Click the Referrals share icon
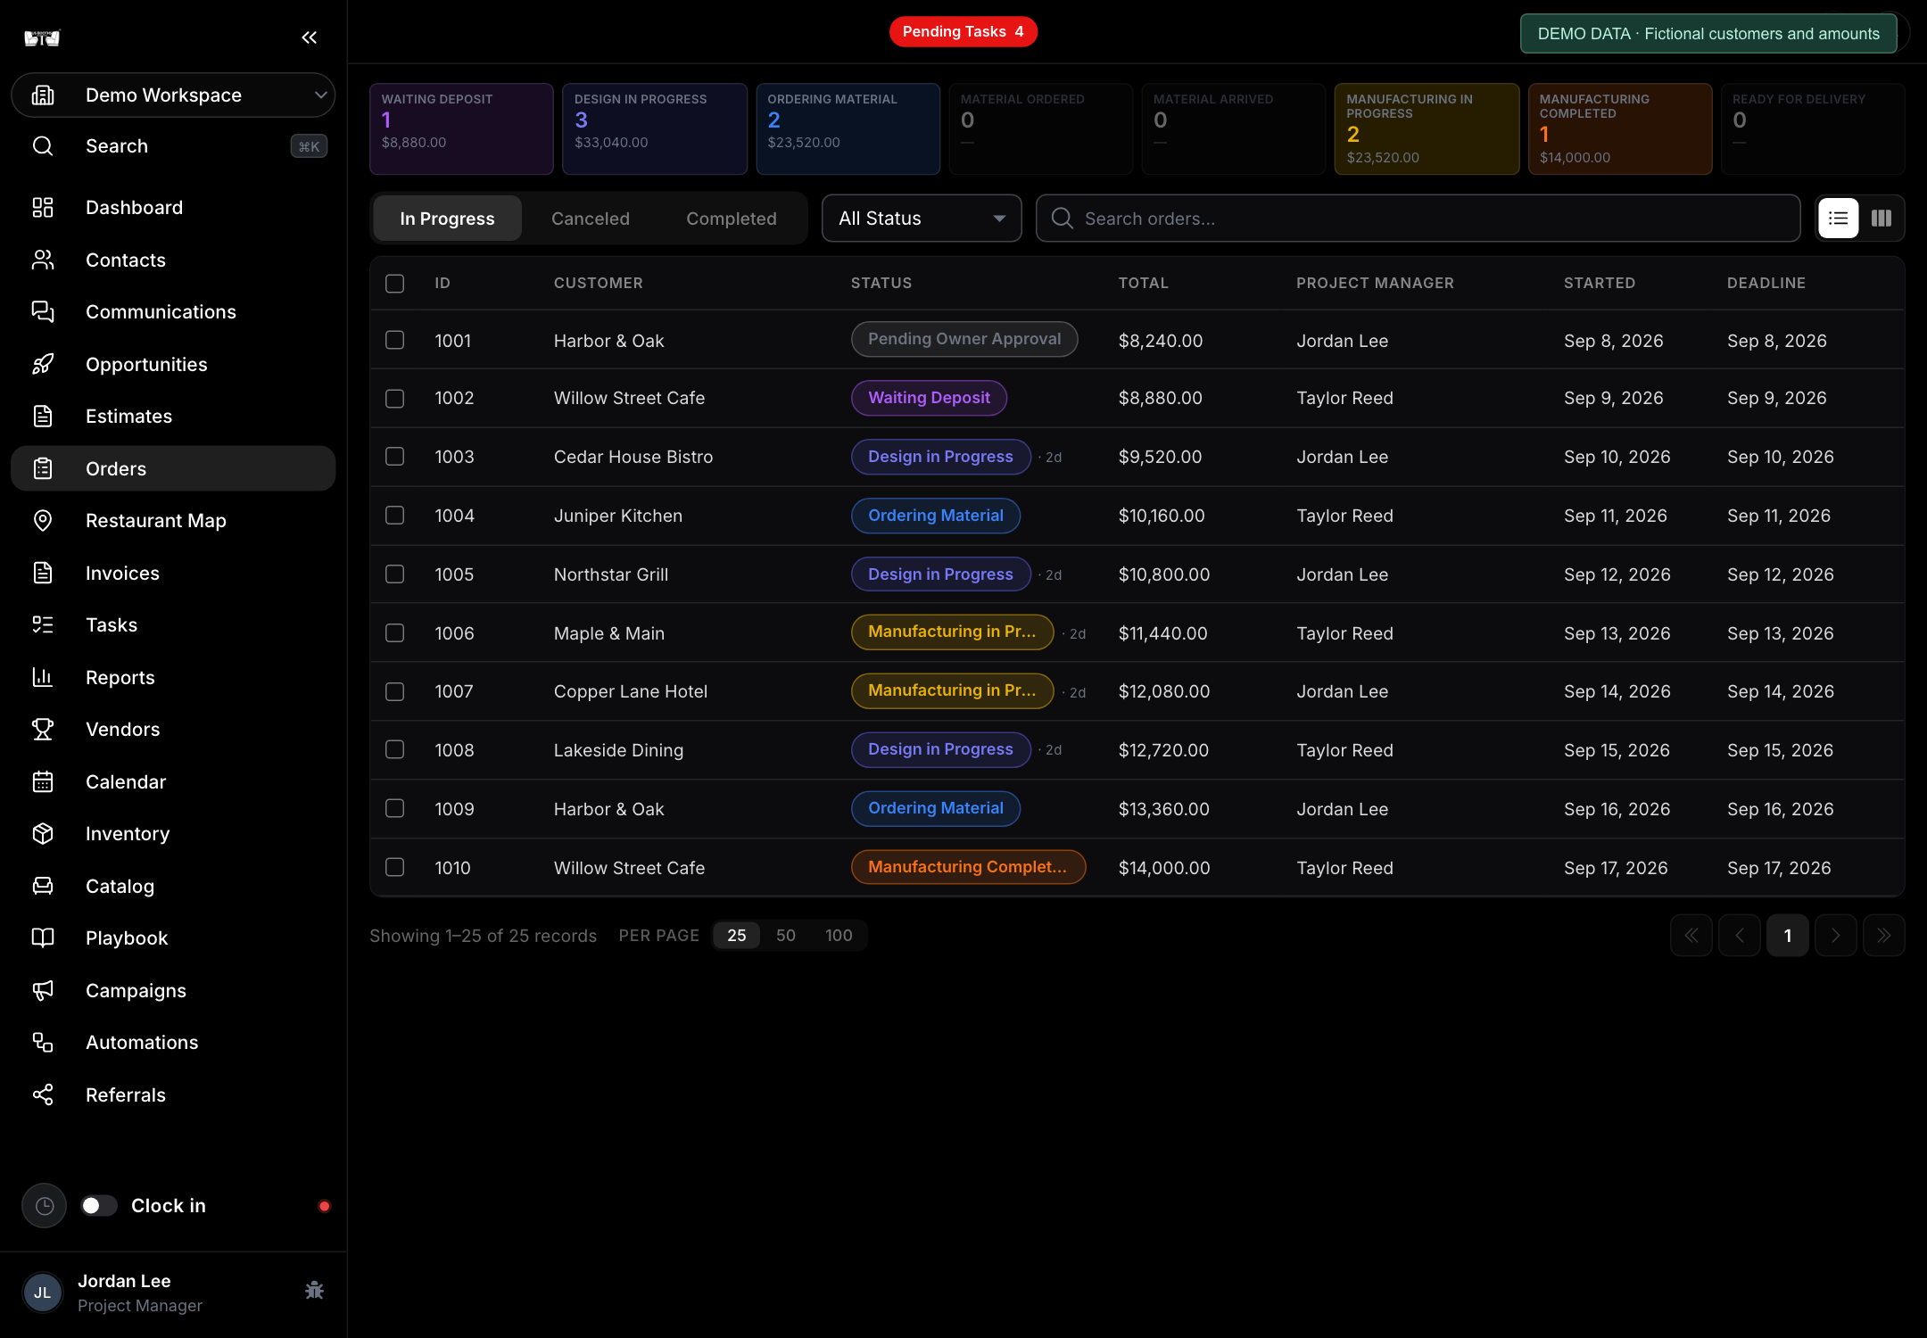This screenshot has height=1338, width=1927. point(43,1094)
